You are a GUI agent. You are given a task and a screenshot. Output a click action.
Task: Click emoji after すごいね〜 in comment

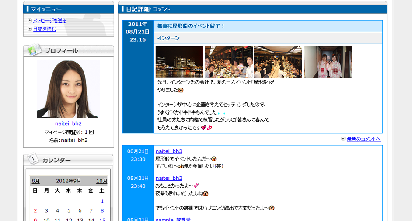181,166
